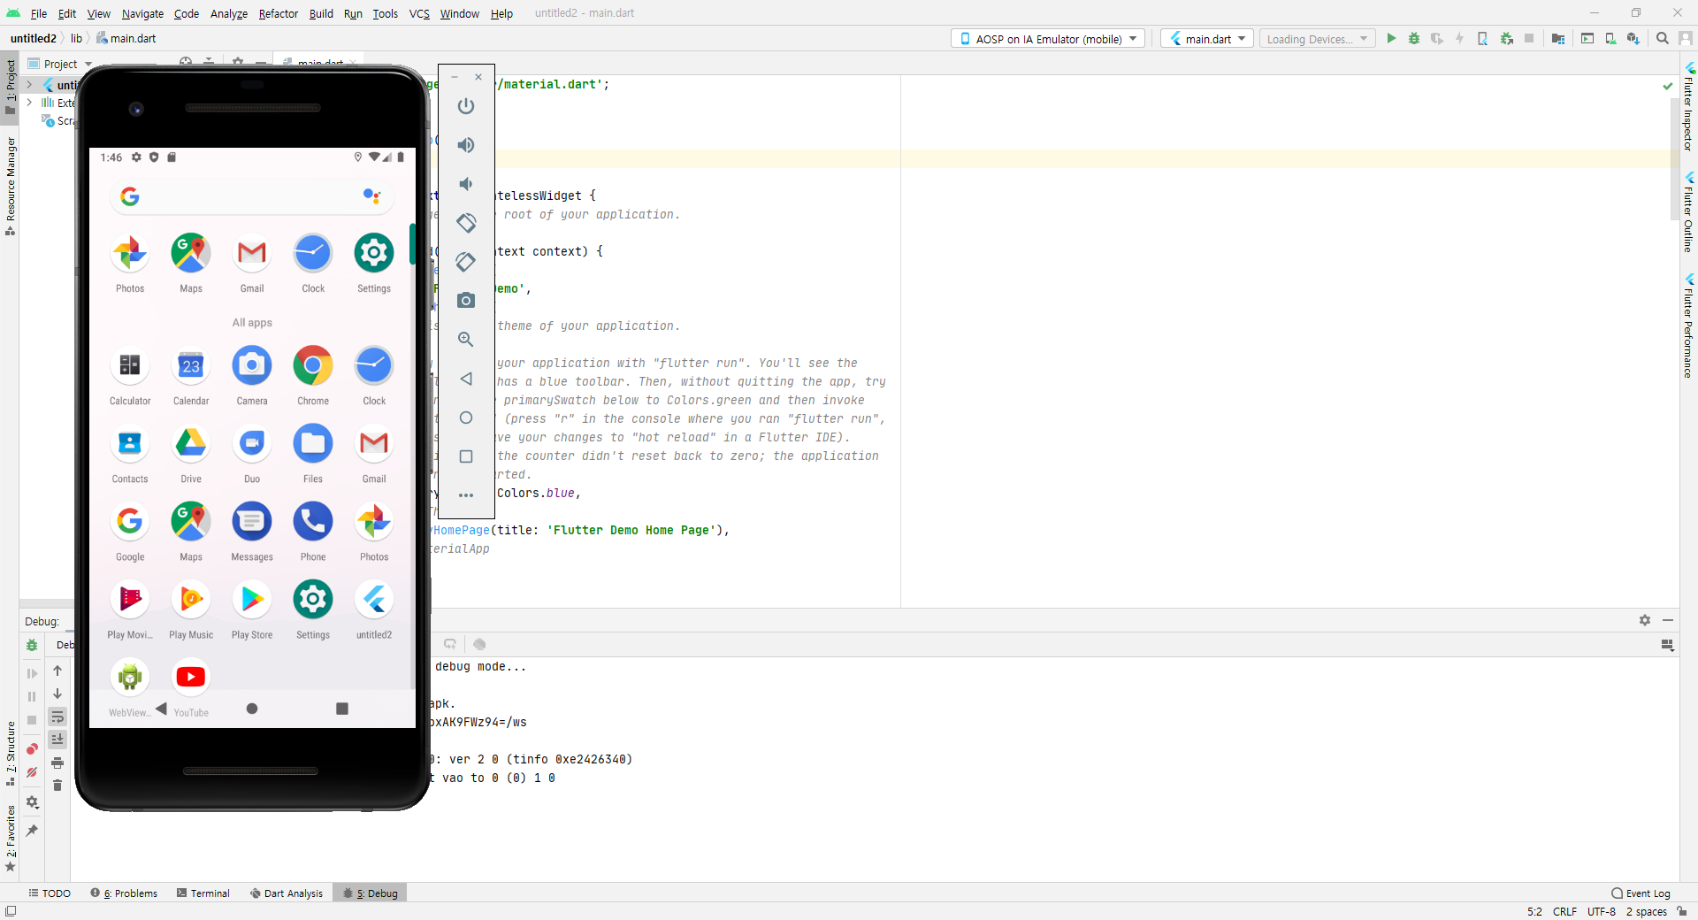
Task: Raise volume on the emulator toolbar
Action: point(466,145)
